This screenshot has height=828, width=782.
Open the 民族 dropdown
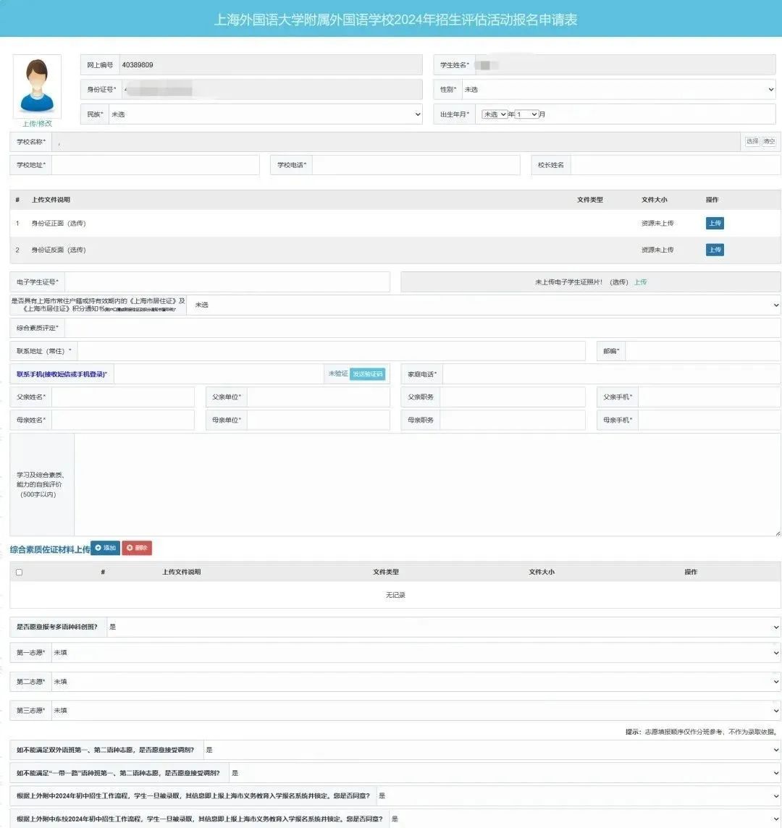click(265, 114)
